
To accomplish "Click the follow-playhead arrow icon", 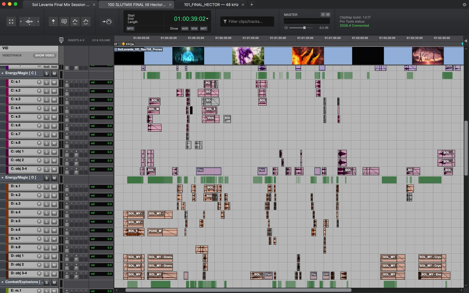I will click(x=107, y=21).
